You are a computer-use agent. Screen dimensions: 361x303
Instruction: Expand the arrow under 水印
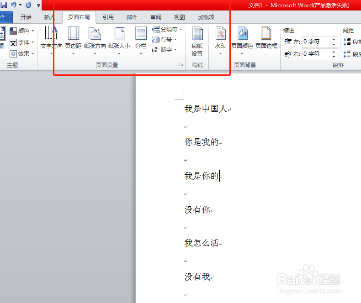click(220, 54)
